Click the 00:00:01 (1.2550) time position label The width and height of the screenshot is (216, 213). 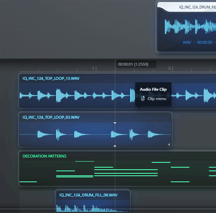[x=133, y=64]
